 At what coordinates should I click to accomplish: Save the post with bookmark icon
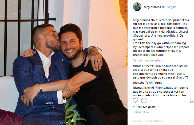point(192,100)
